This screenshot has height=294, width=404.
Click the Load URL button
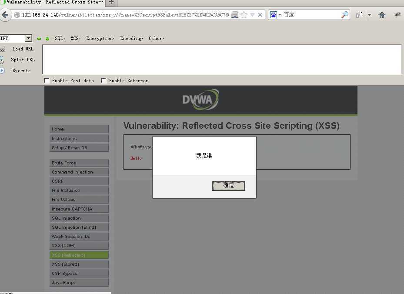coord(23,49)
